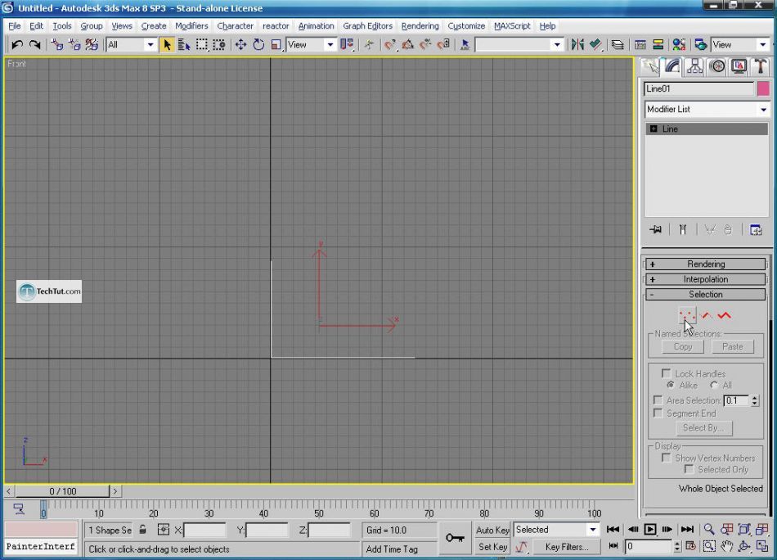Tick the Selected Only checkbox
The image size is (777, 560).
pos(689,469)
